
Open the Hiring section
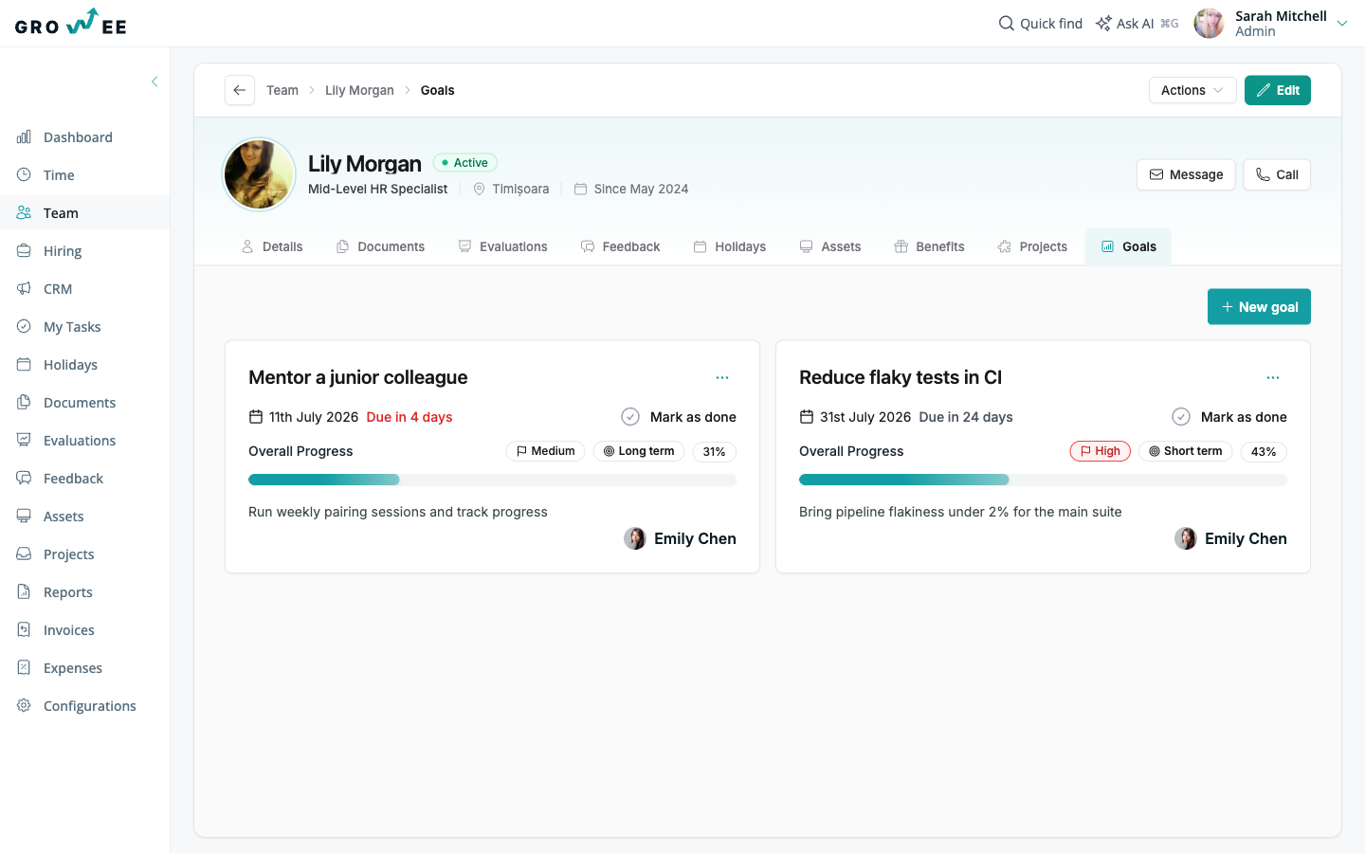click(63, 251)
